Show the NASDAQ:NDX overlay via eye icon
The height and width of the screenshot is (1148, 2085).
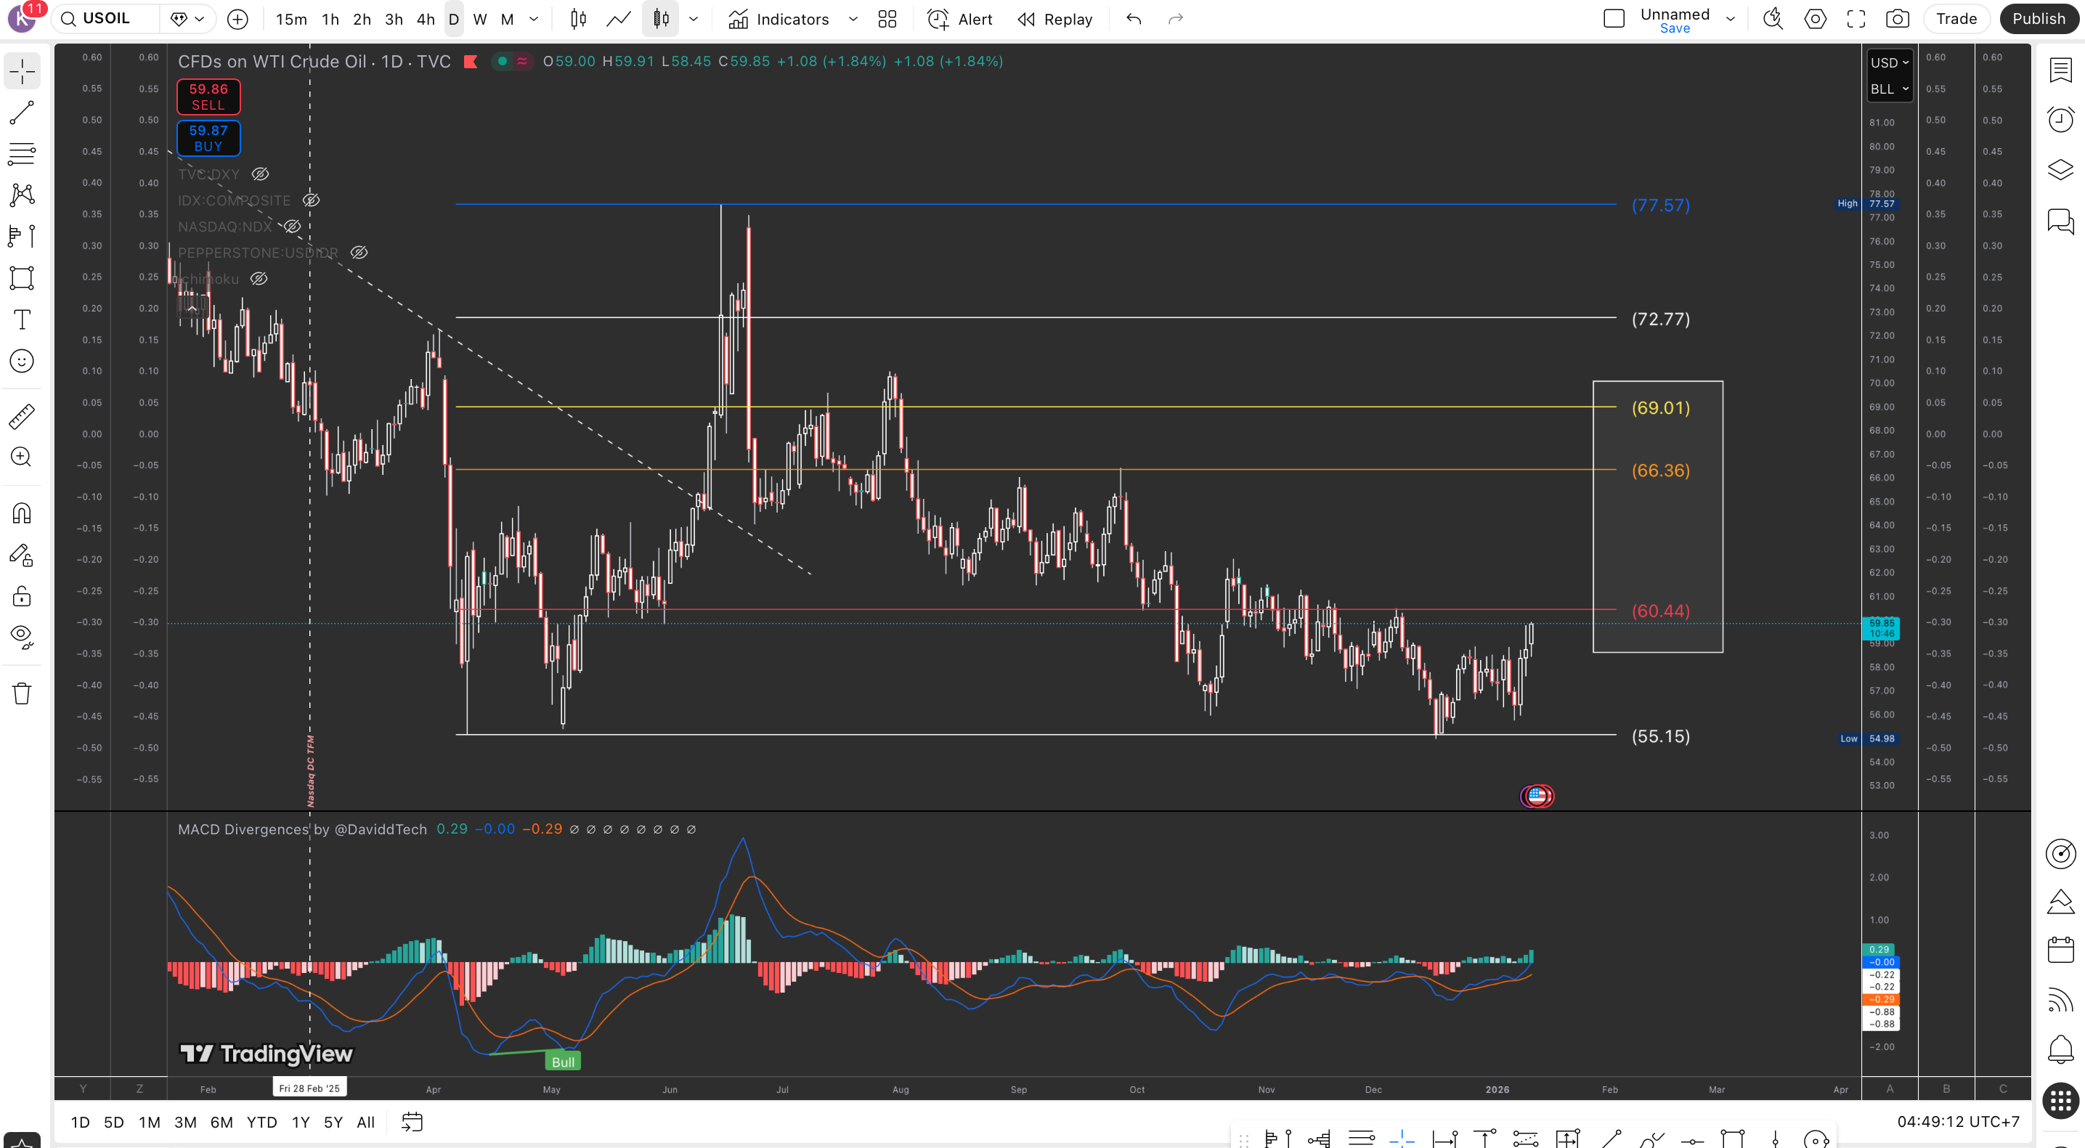pos(292,227)
